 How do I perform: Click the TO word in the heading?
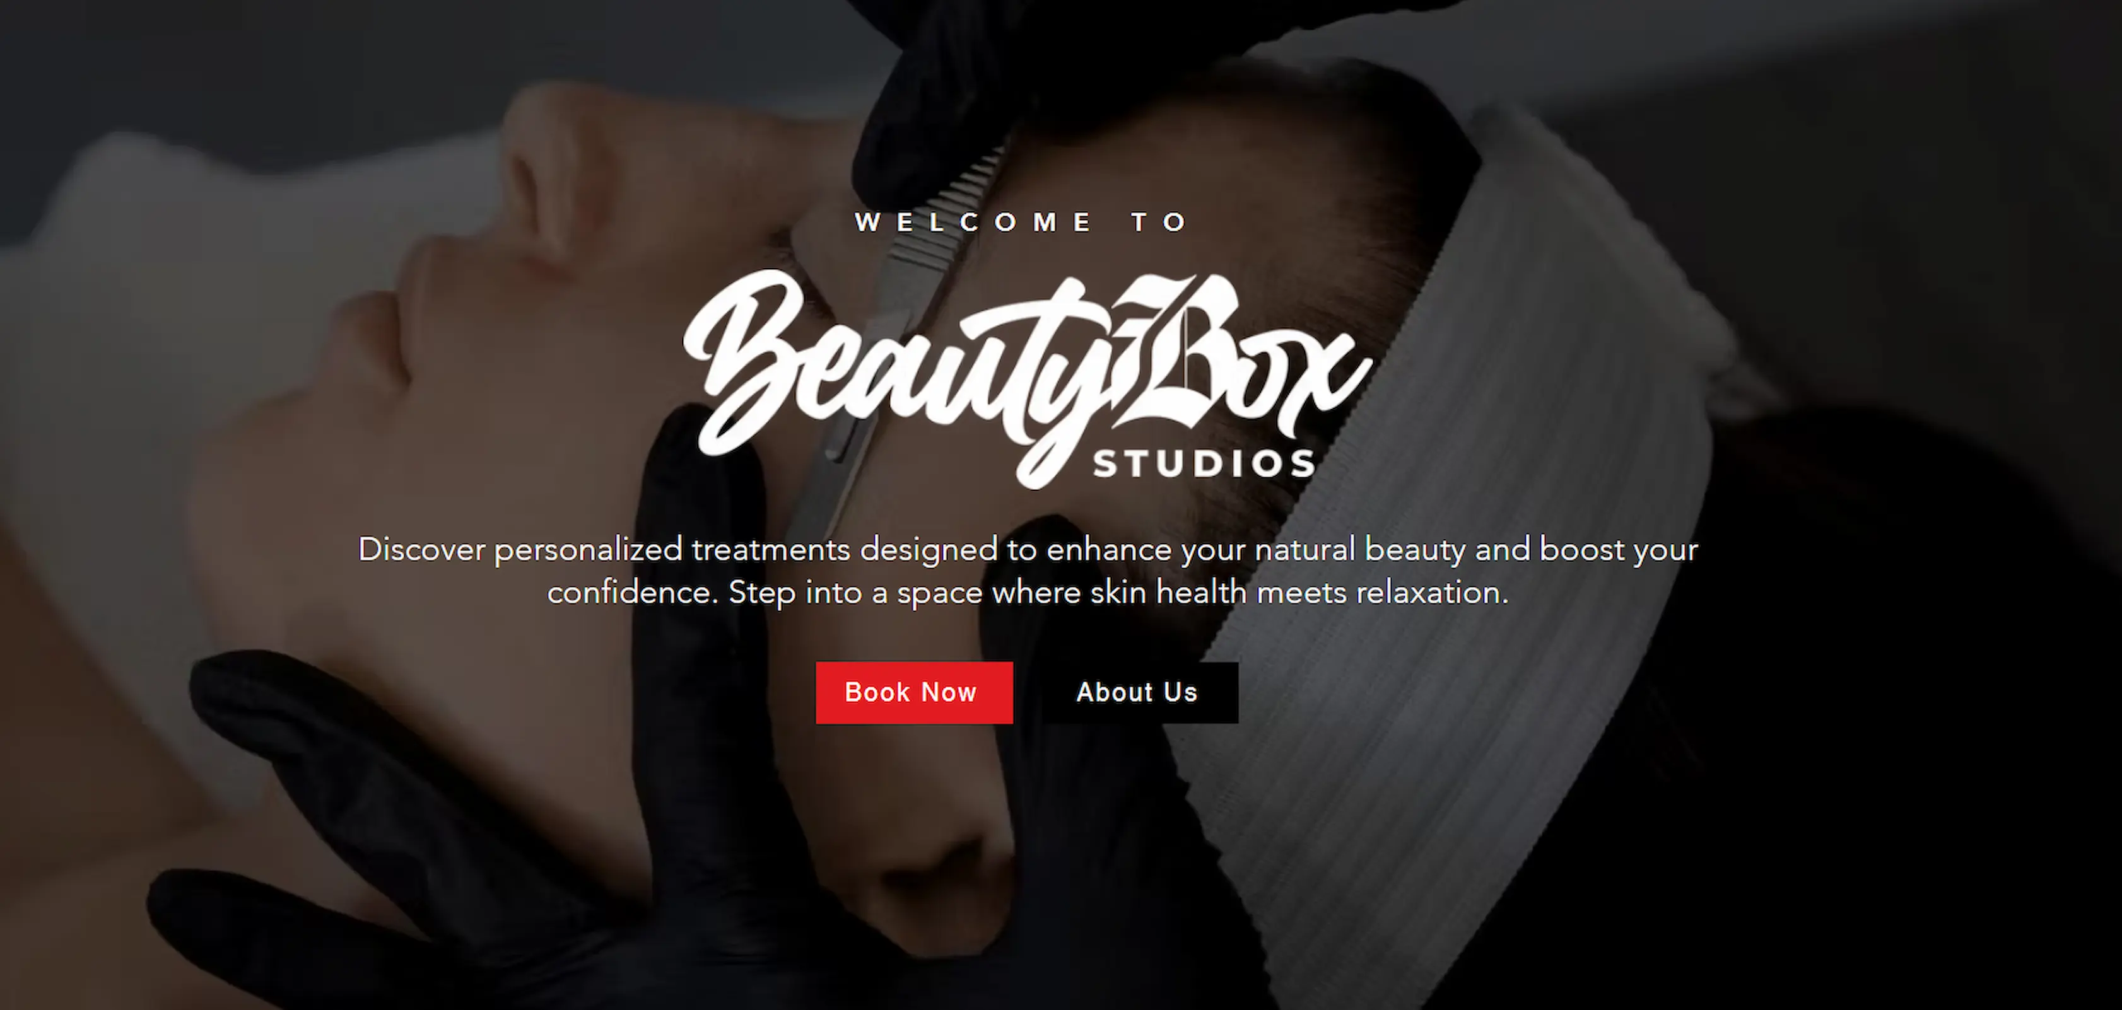pos(1159,223)
